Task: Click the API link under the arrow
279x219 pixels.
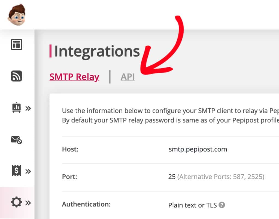Action: tap(128, 77)
